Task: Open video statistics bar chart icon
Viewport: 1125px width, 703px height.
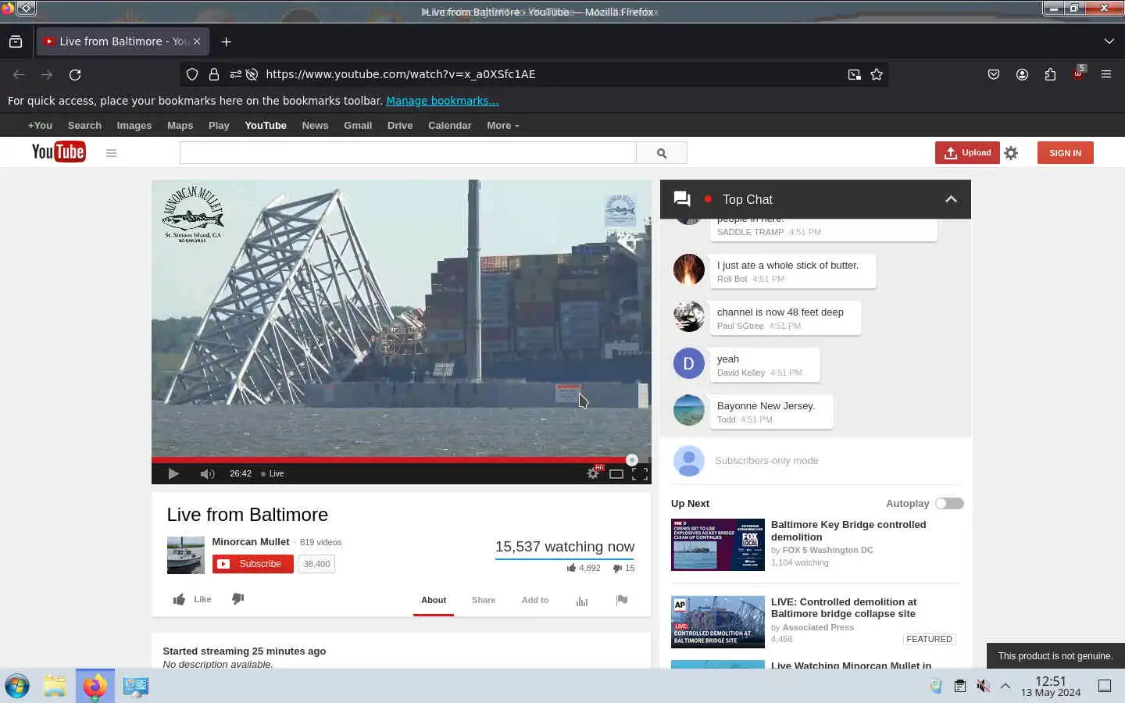Action: [582, 601]
